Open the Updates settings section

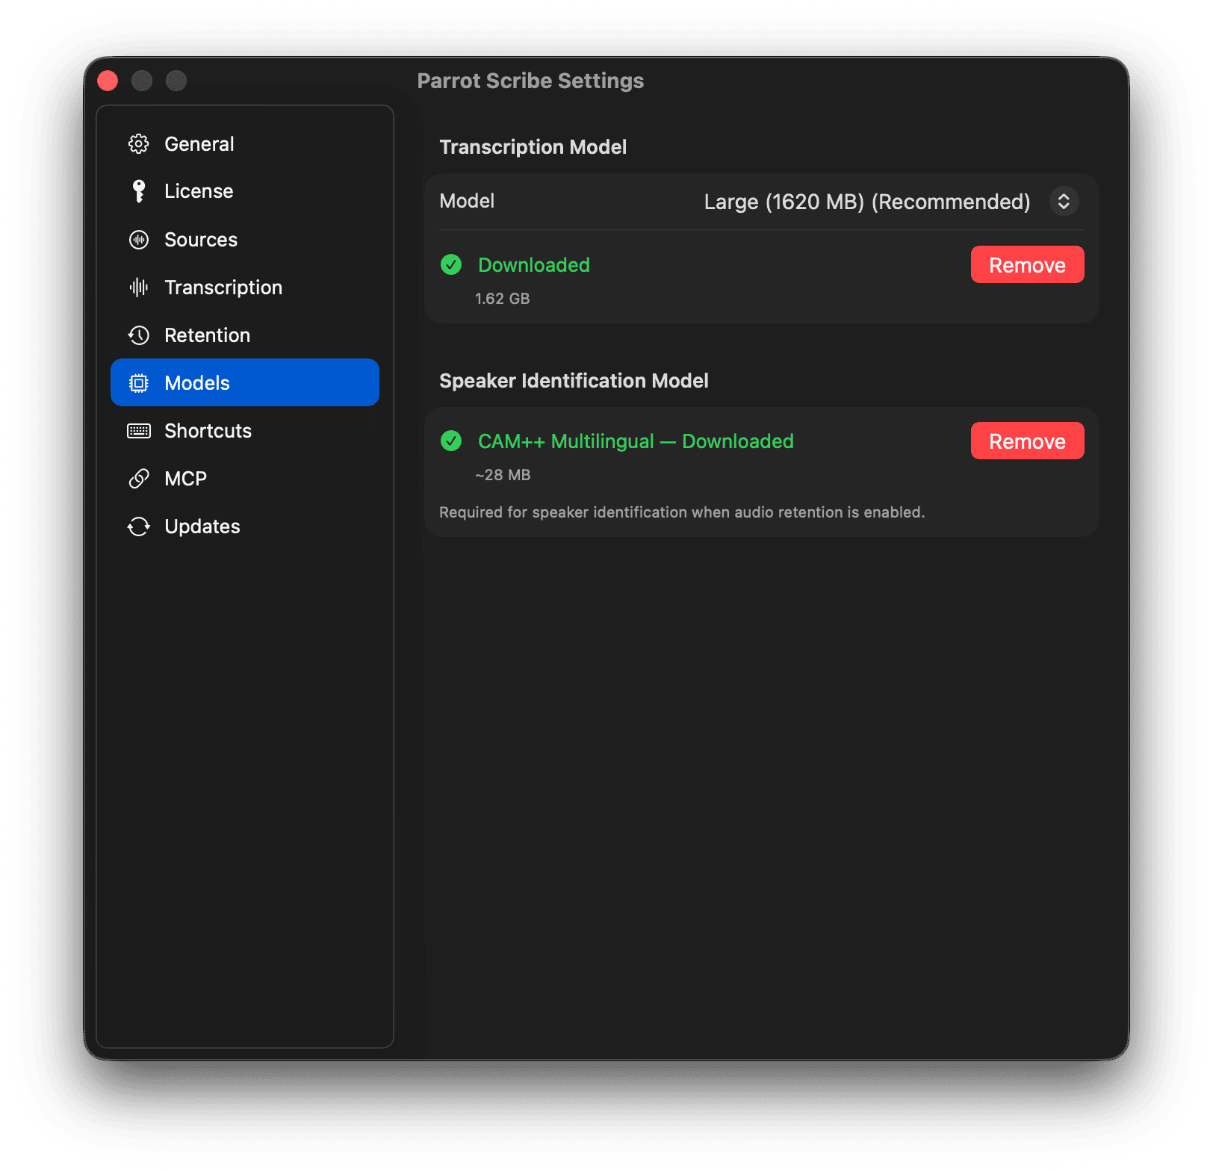(202, 526)
